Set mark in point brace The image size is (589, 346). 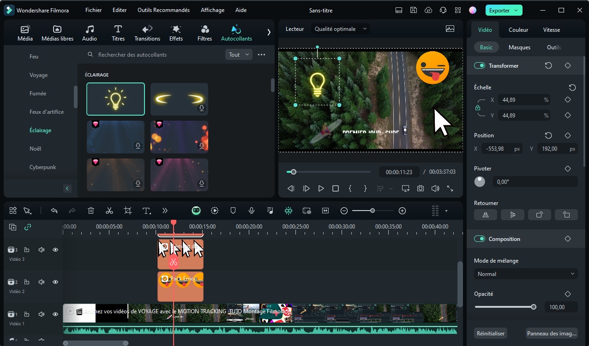coord(350,188)
